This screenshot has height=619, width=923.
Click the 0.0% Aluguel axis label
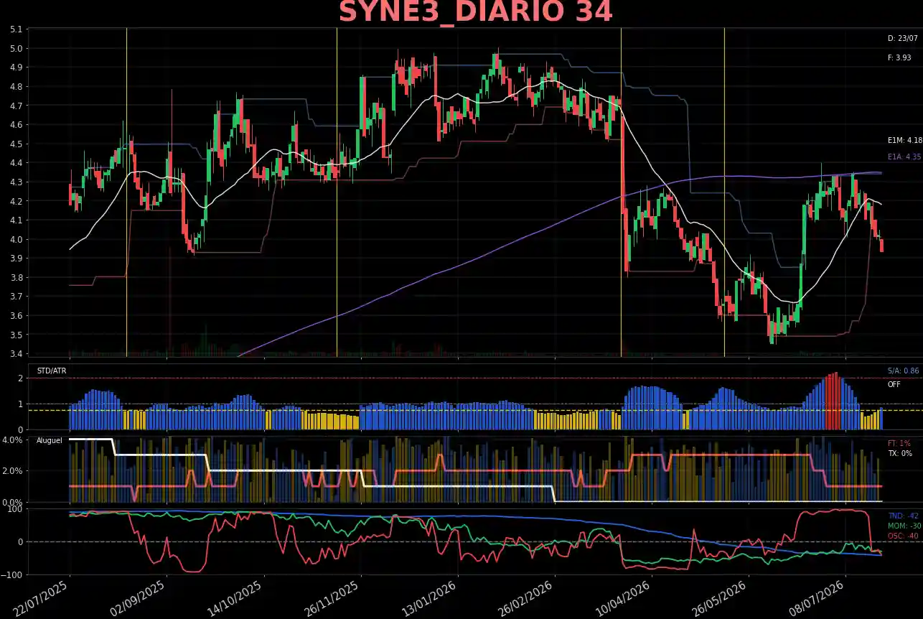(x=14, y=503)
